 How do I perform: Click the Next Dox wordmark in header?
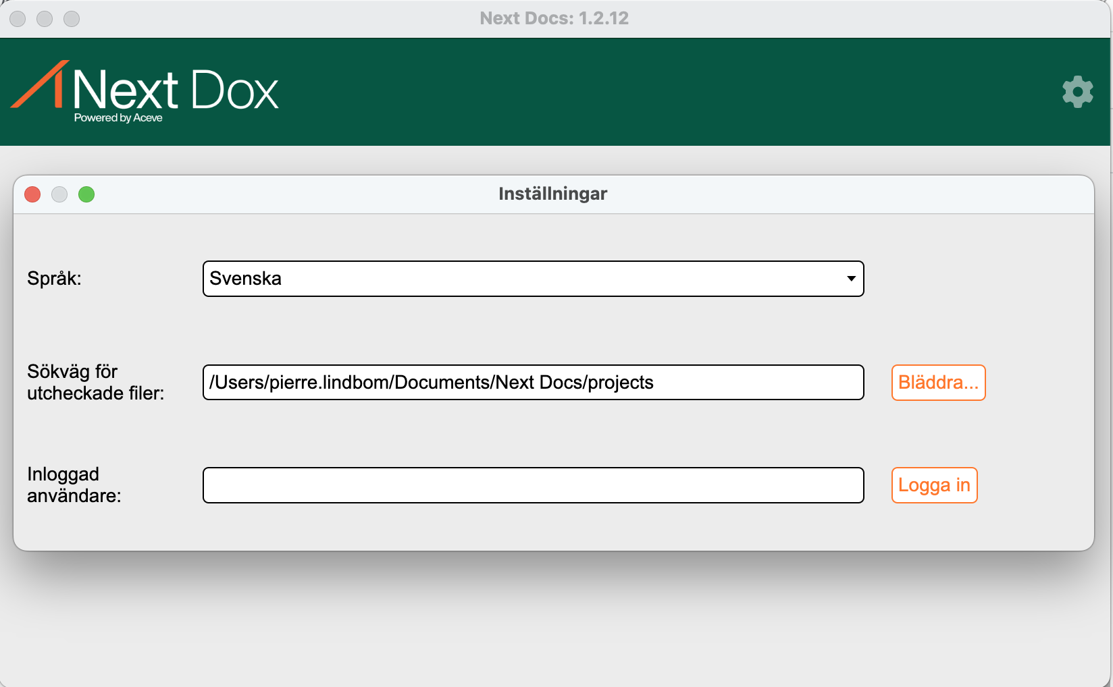point(176,90)
